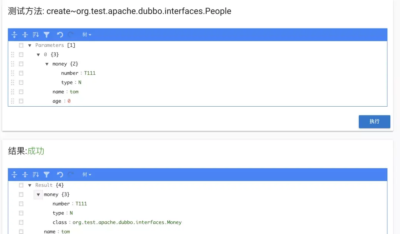Collapse the Parameters root node

pos(30,46)
